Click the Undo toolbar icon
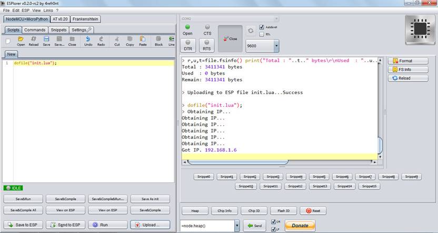Viewport: 438px width, 233px height. click(88, 41)
